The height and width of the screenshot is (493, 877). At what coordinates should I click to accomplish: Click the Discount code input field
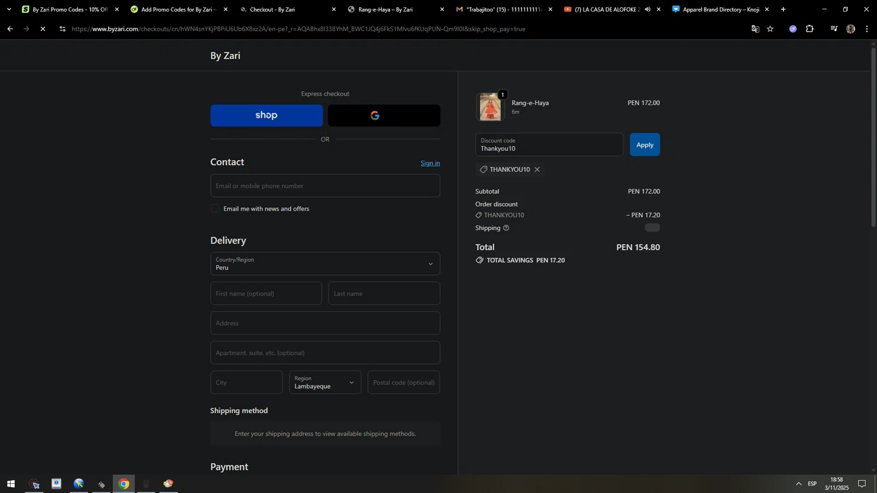[549, 145]
